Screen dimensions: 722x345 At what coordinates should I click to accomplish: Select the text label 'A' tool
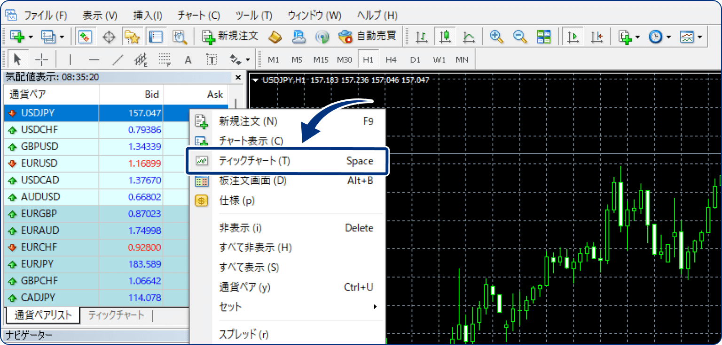[x=188, y=60]
